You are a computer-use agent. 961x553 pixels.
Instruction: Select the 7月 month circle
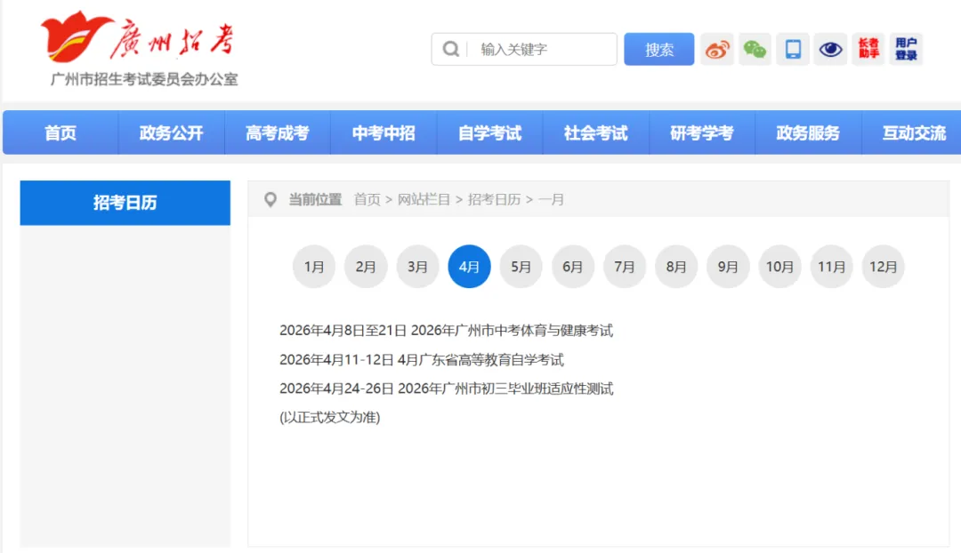coord(624,266)
